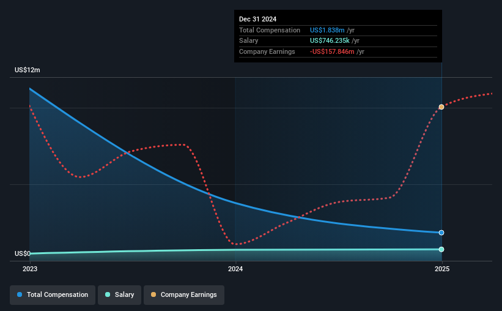Click the US$0 y-axis label
Image resolution: width=502 pixels, height=311 pixels.
[x=23, y=253]
